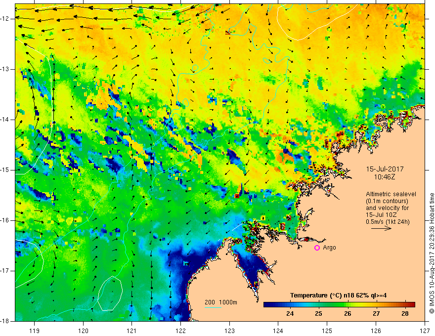Click the magenta Argo float circle marker

coord(317,248)
